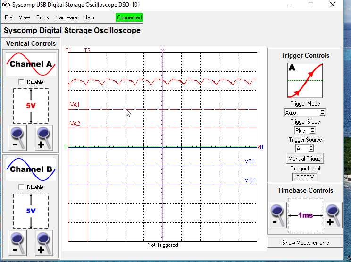Click Show Measurements button
351x262 pixels.
pyautogui.click(x=305, y=243)
